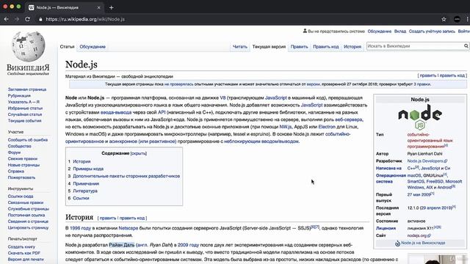Switch to the Статья tab
The height and width of the screenshot is (264, 470).
coord(67,47)
